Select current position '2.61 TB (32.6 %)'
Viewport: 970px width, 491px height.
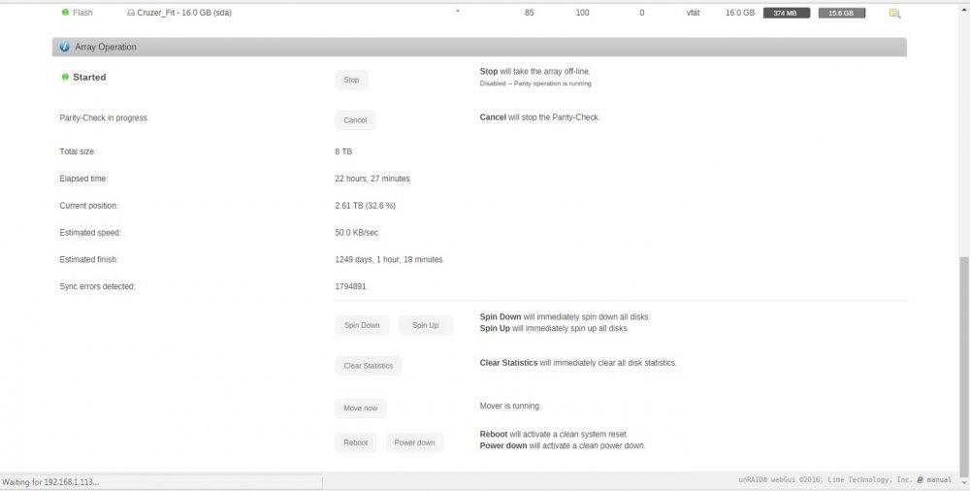[x=365, y=206]
